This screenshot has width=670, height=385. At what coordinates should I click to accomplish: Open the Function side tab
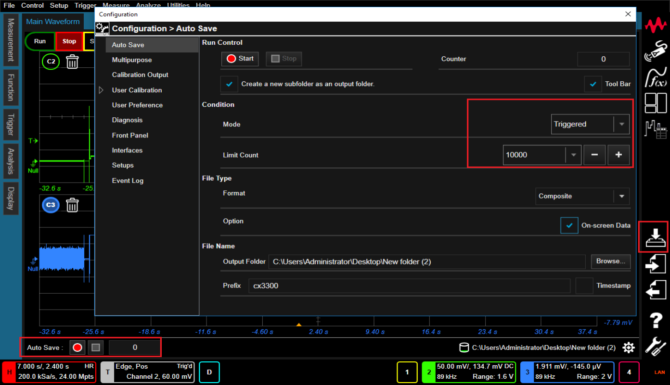pyautogui.click(x=11, y=87)
